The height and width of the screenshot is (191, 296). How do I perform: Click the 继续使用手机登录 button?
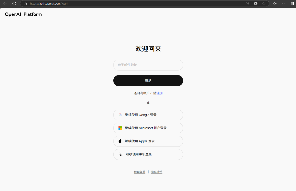(148, 154)
